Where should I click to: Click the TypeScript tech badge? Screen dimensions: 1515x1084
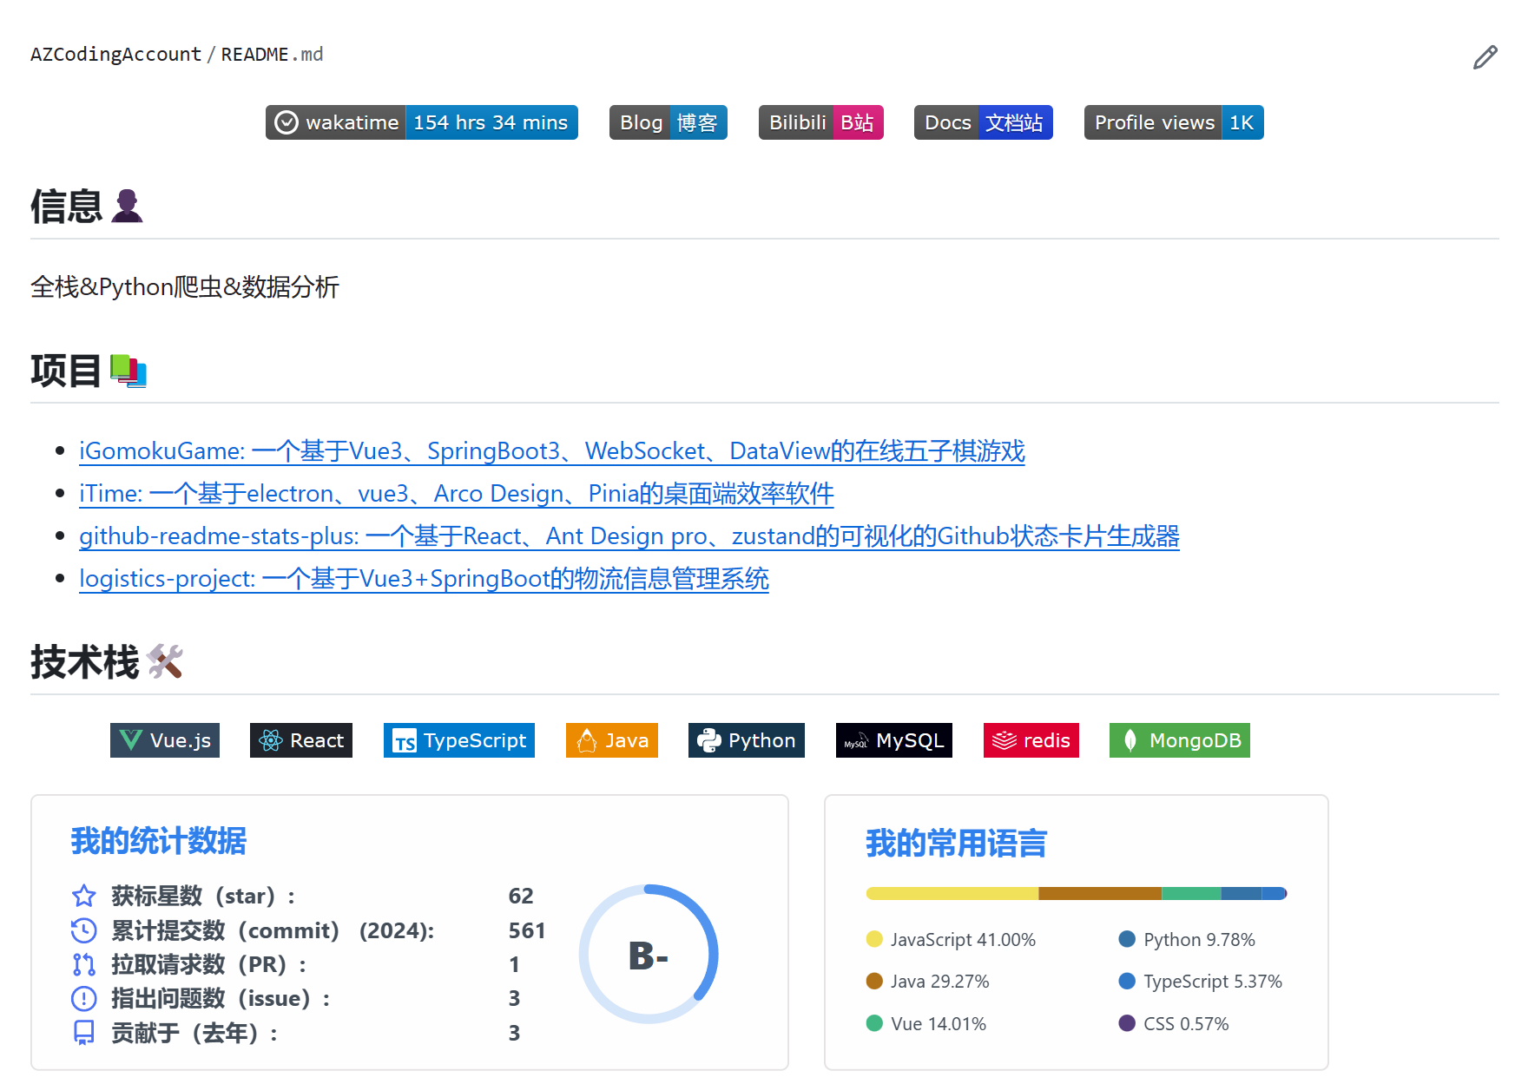point(459,740)
